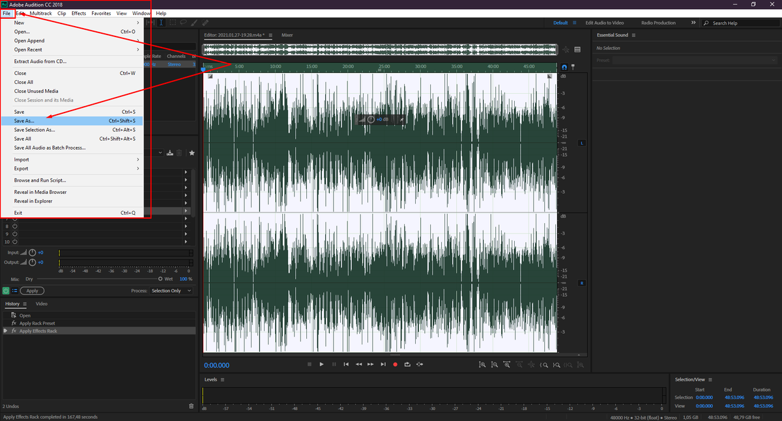Viewport: 782px width, 421px height.
Task: Click the star favorite icon in Effects Rack
Action: point(192,153)
